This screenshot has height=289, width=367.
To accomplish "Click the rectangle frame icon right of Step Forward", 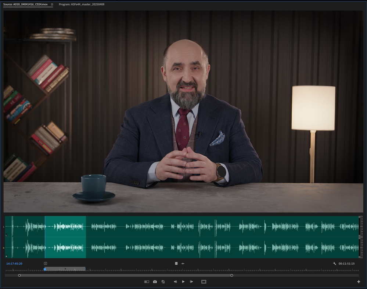I will (204, 282).
